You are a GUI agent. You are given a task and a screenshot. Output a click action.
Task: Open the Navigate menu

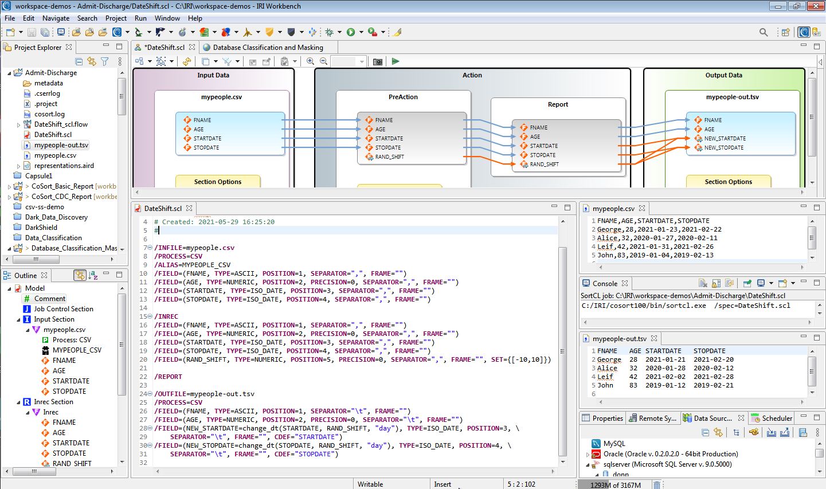(56, 18)
